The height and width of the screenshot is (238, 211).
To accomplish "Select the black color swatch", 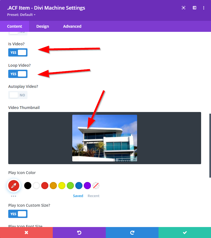I will (28, 186).
